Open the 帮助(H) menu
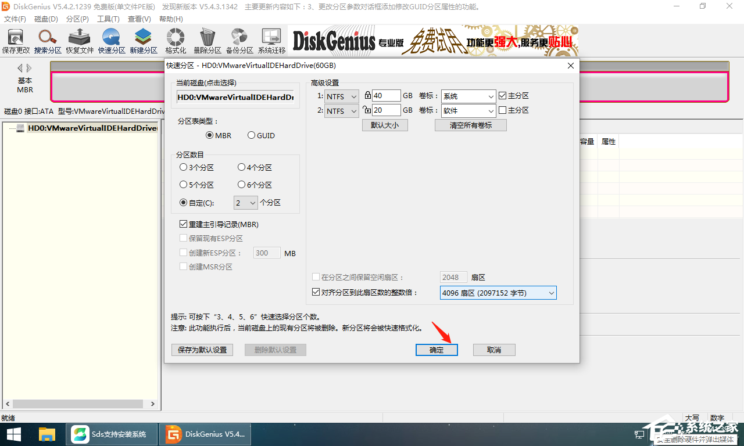The image size is (744, 446). [170, 19]
